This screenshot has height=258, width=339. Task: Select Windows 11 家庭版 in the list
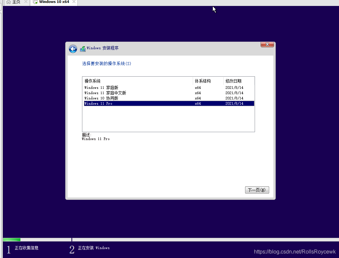coord(169,88)
